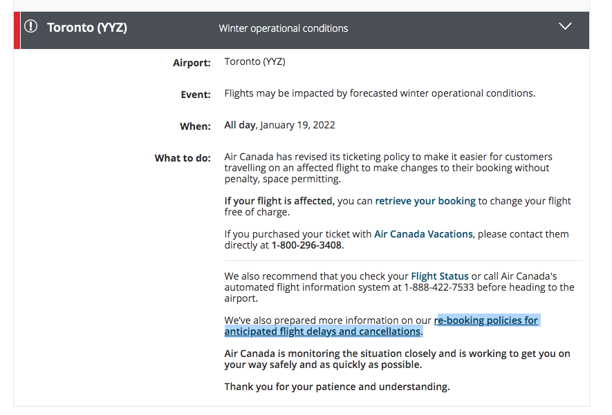Collapse the Toronto (YYZ) advisory chevron
The height and width of the screenshot is (415, 612).
pyautogui.click(x=565, y=26)
